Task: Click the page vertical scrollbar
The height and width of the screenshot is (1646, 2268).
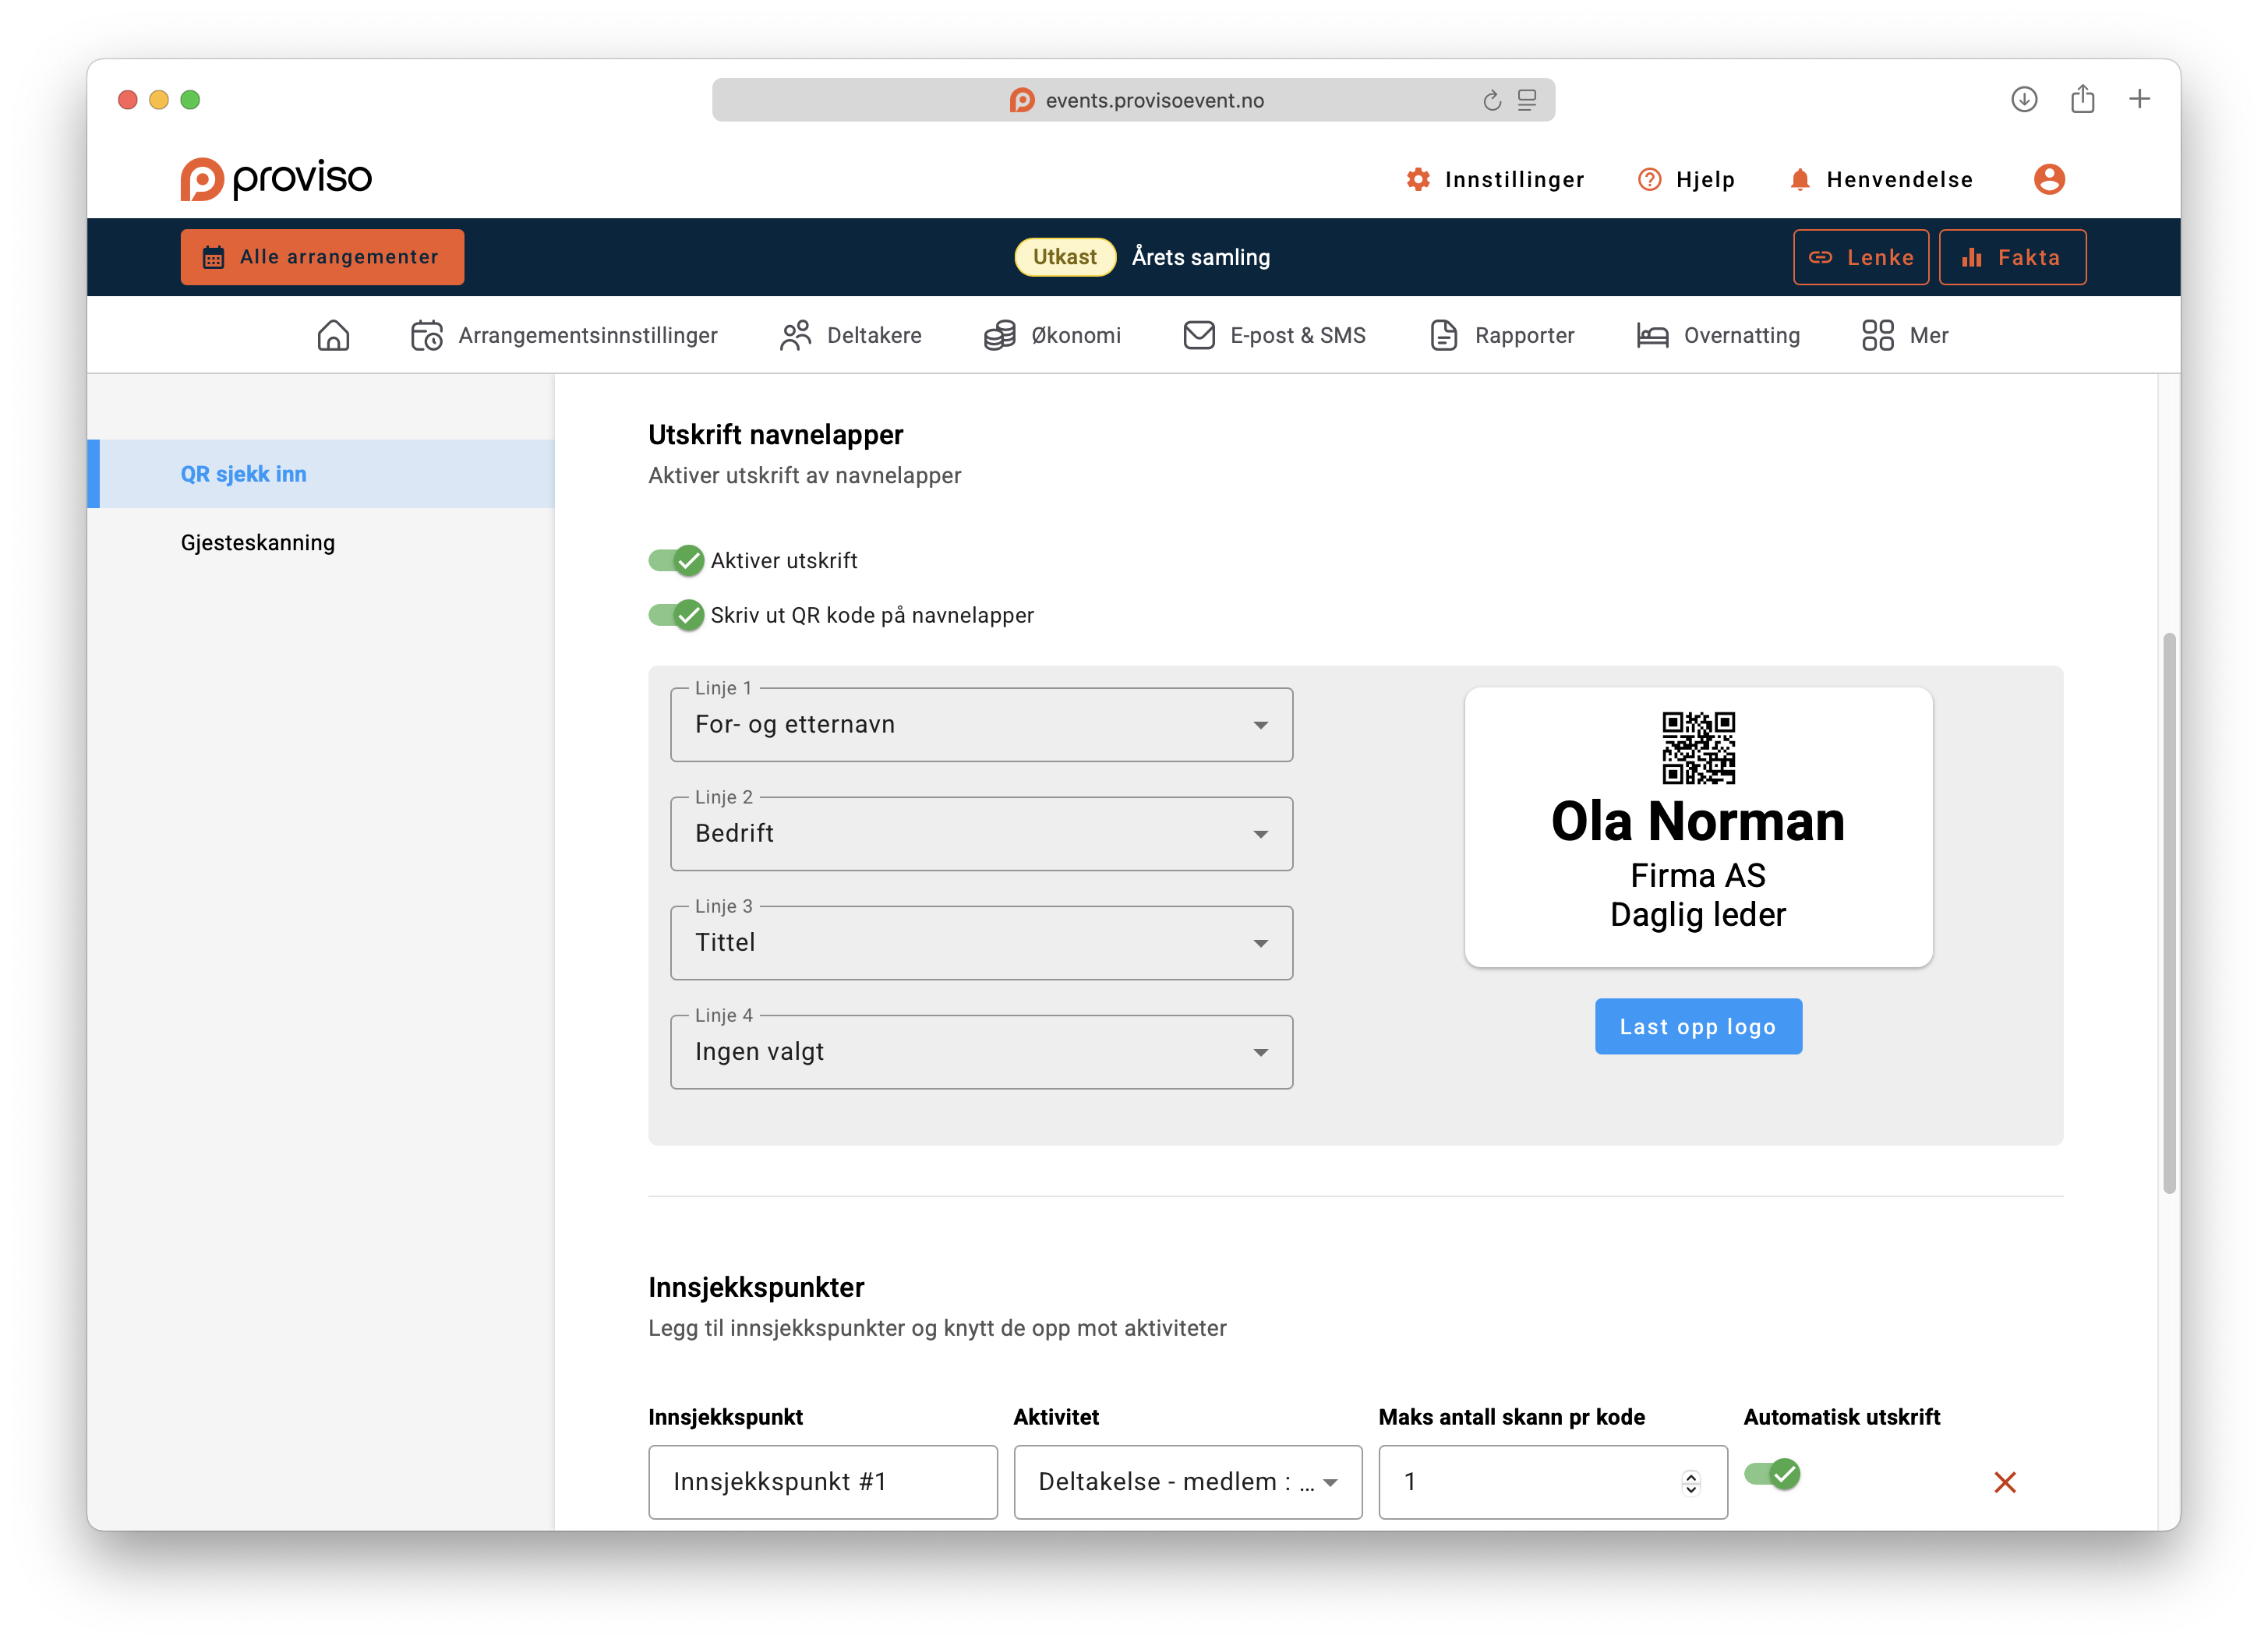Action: point(2169,912)
